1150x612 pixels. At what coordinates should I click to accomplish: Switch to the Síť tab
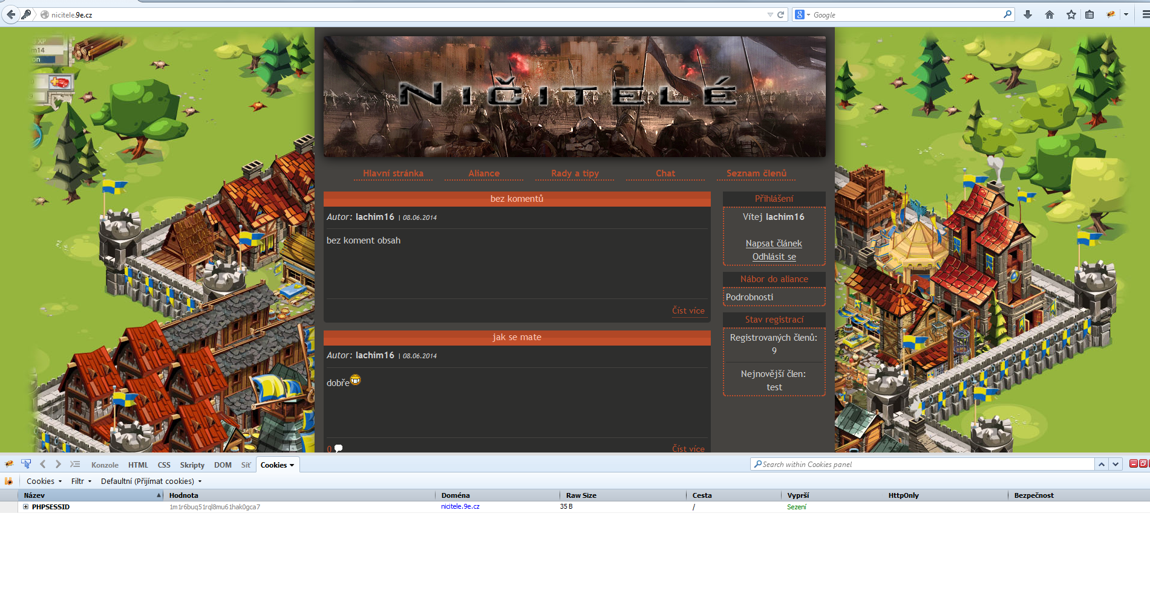pos(246,465)
